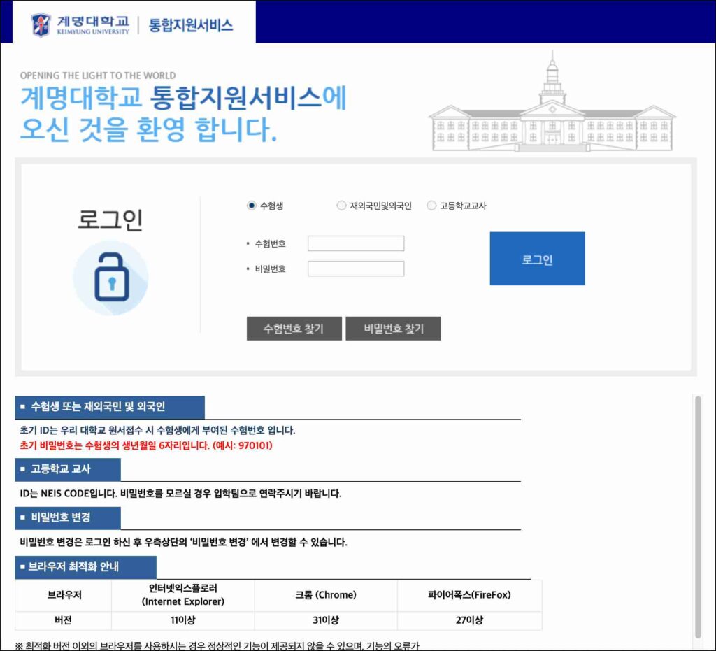Select the 수험생 radio button
The width and height of the screenshot is (716, 651).
[252, 206]
